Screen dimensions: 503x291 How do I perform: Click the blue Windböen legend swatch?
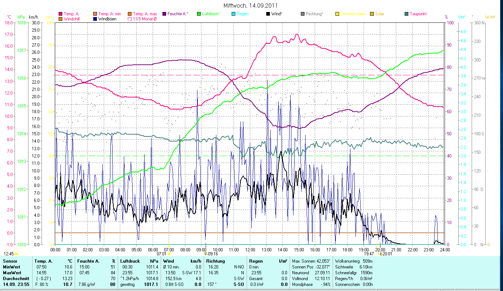coord(95,19)
